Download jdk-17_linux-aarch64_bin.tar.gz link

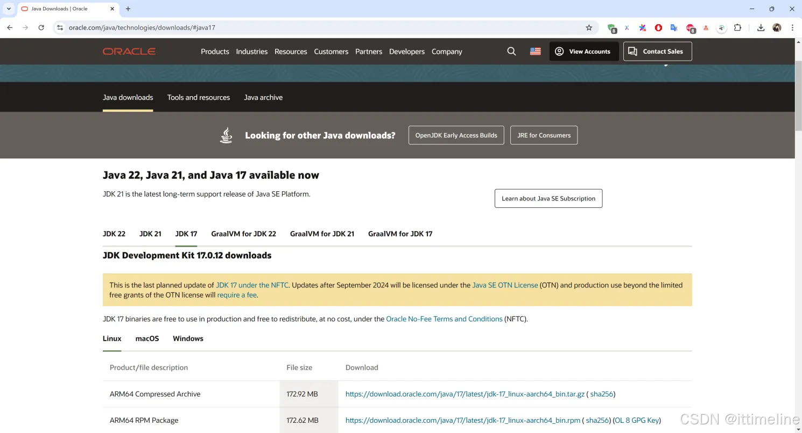465,394
